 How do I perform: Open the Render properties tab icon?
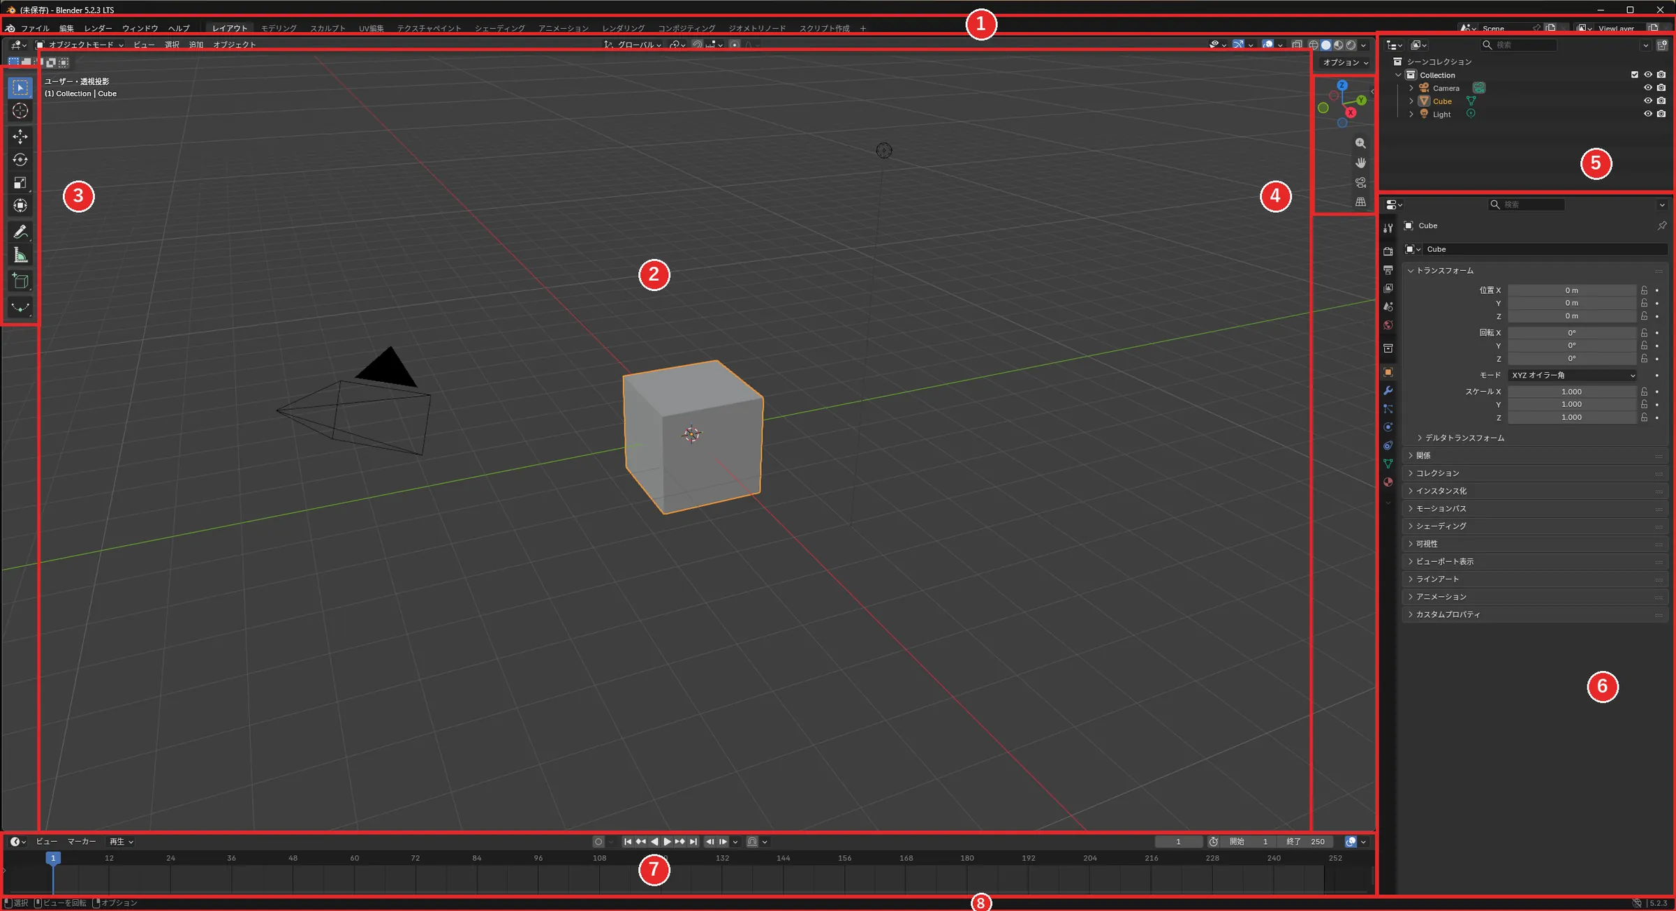click(1388, 251)
